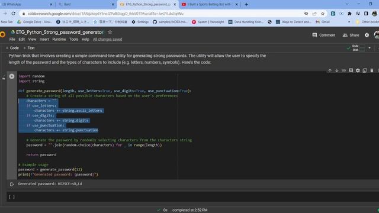
Task: Open the Comment button
Action: pos(324,35)
